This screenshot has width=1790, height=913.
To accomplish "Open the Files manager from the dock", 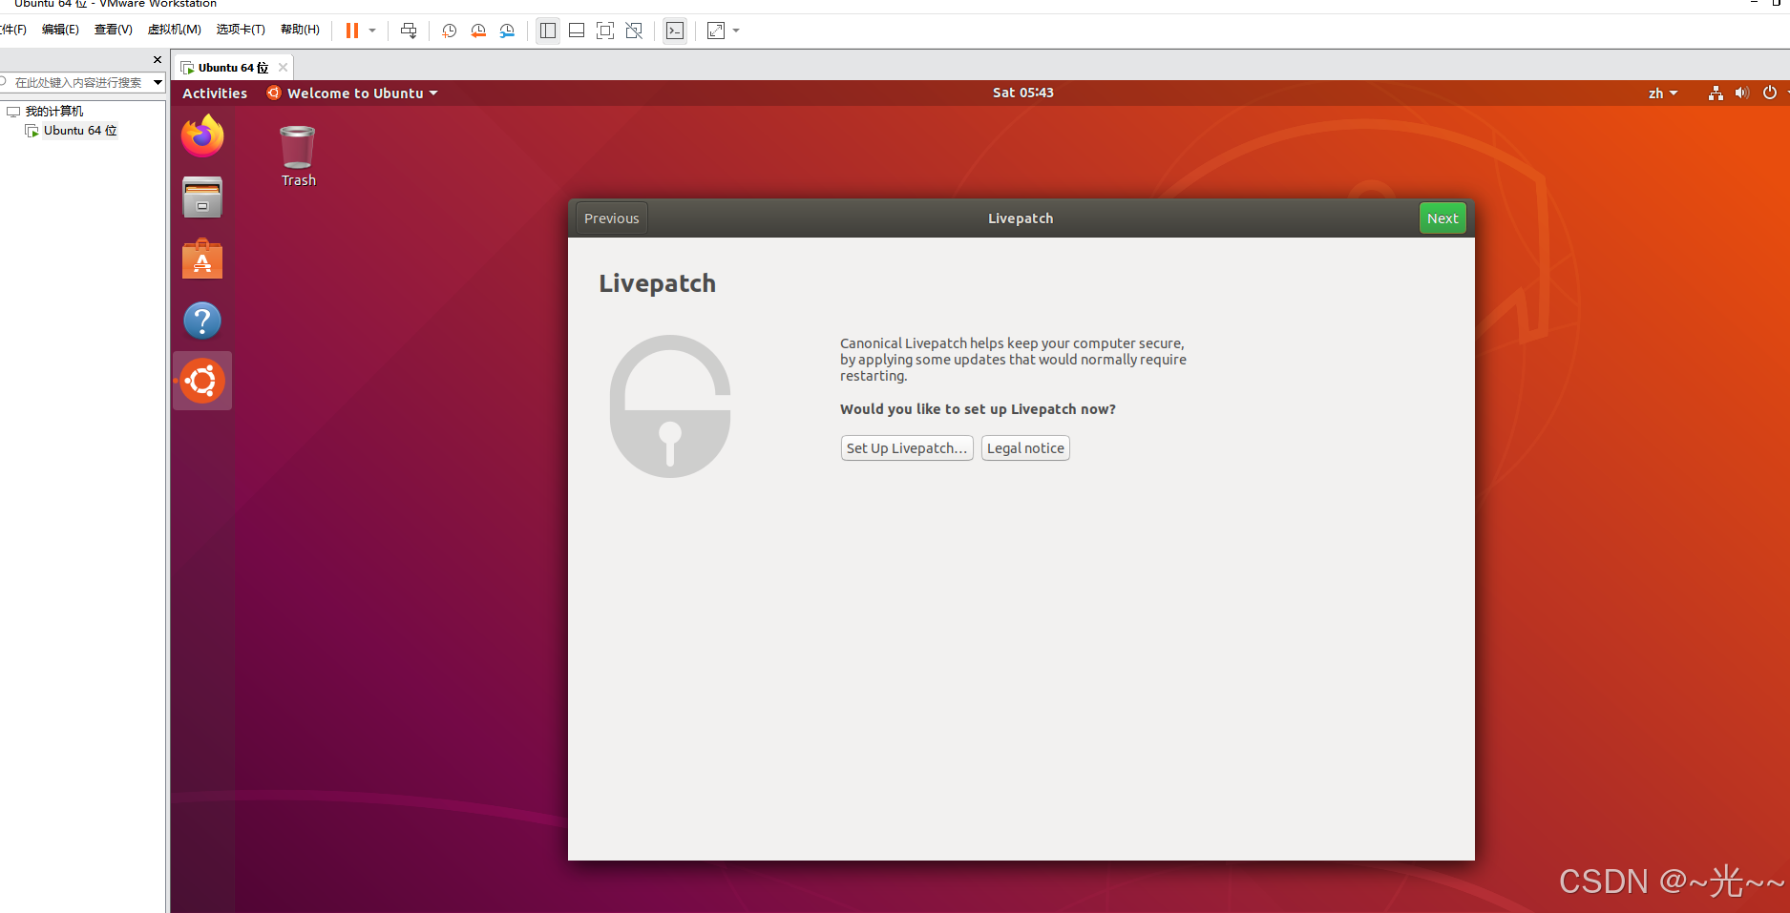I will coord(202,197).
